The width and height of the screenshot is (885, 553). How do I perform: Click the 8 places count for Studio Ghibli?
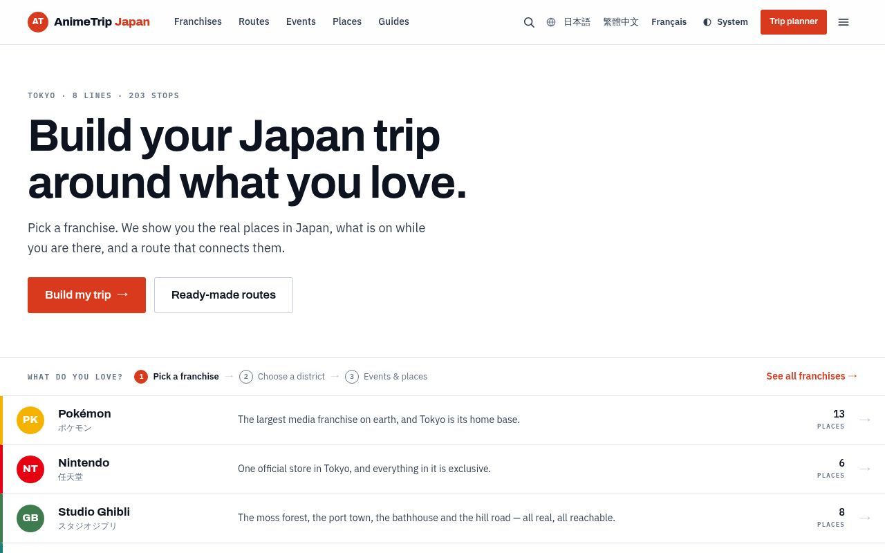pos(831,517)
